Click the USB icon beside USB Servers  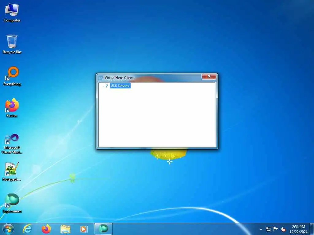pos(107,86)
